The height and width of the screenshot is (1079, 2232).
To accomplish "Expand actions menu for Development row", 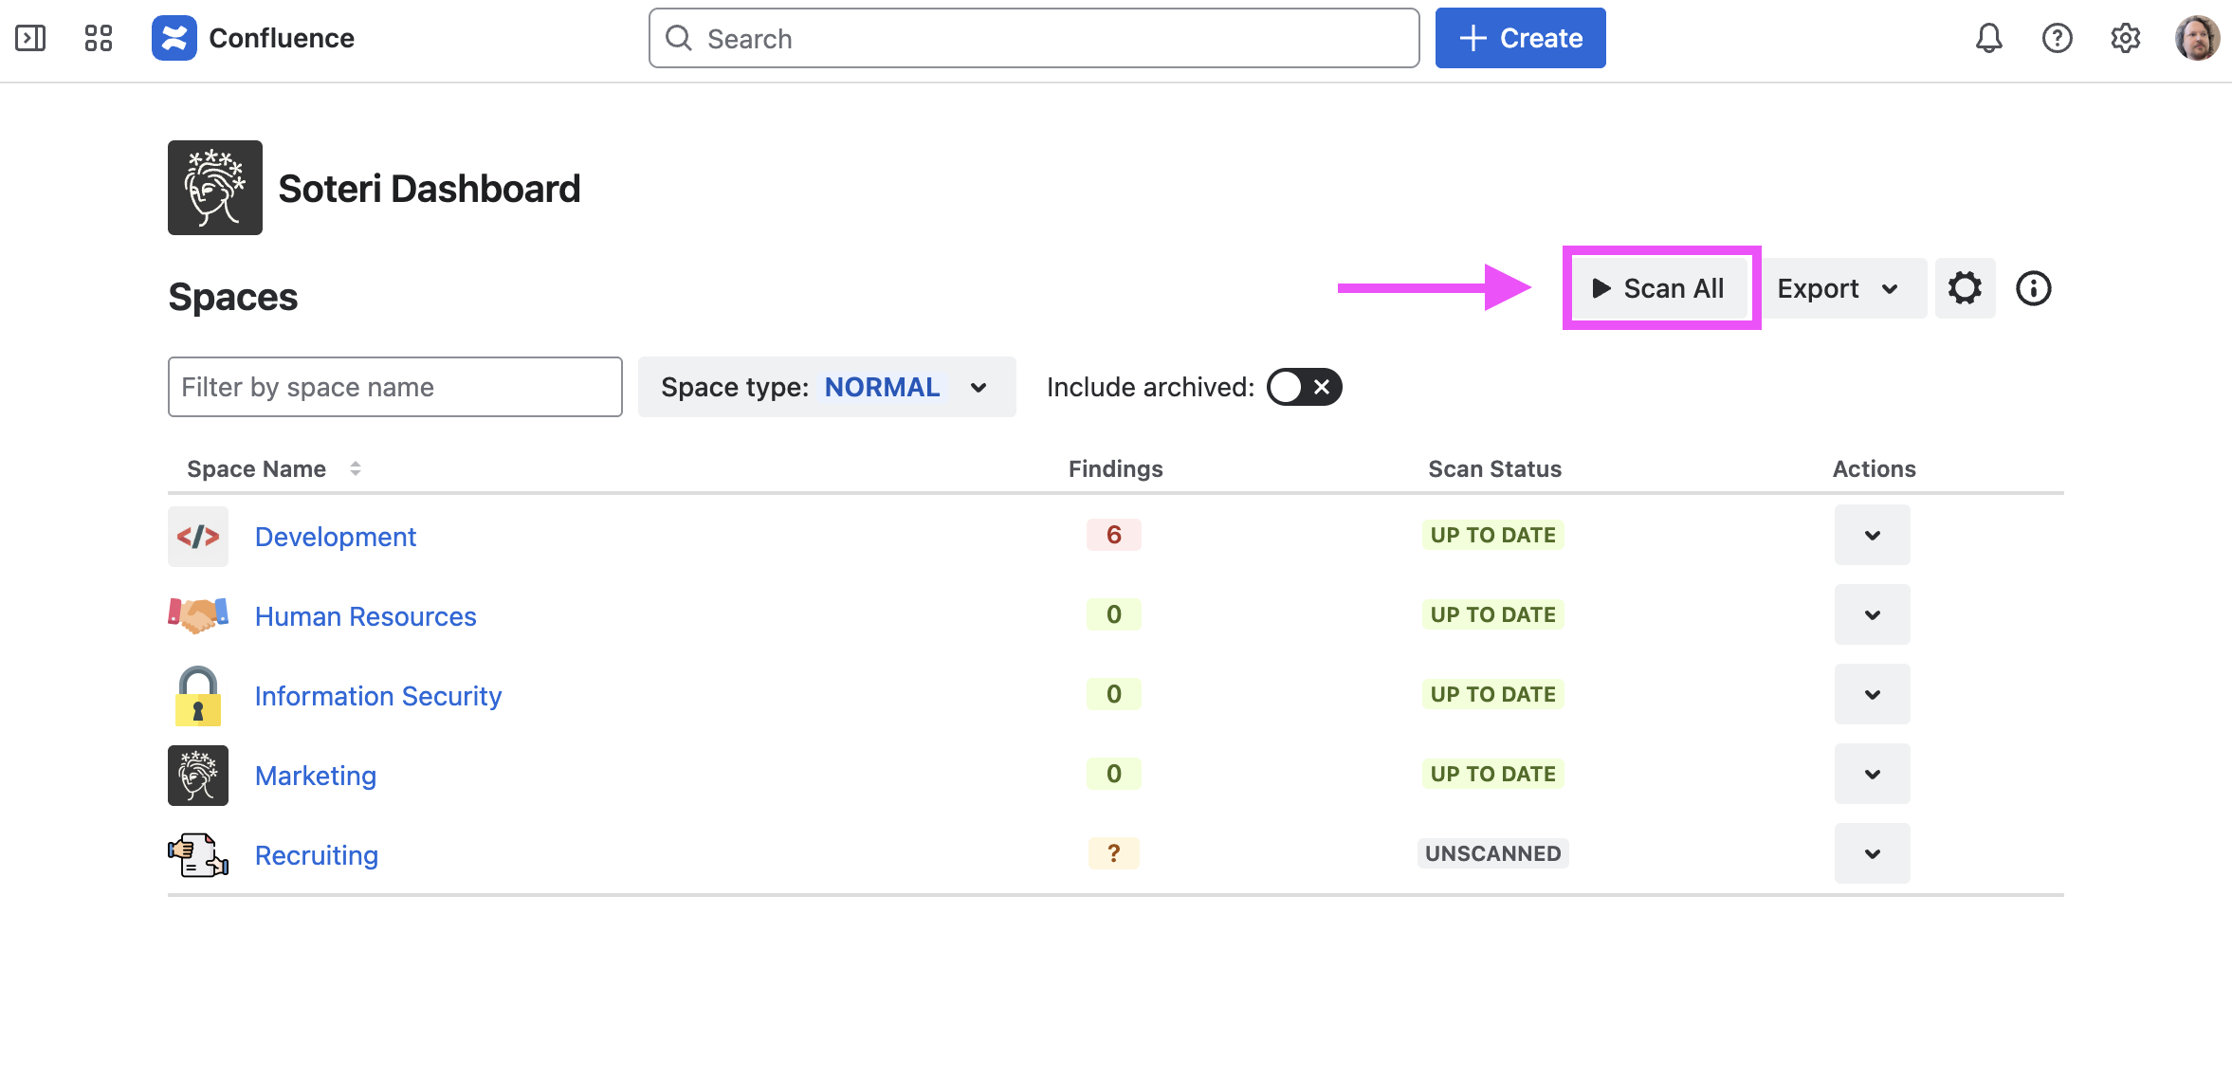I will (1872, 536).
